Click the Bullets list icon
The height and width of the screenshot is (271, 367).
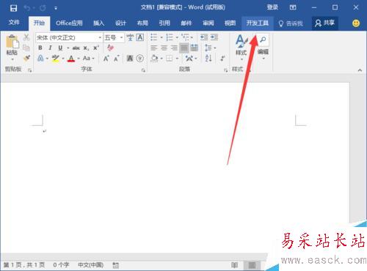coord(154,37)
